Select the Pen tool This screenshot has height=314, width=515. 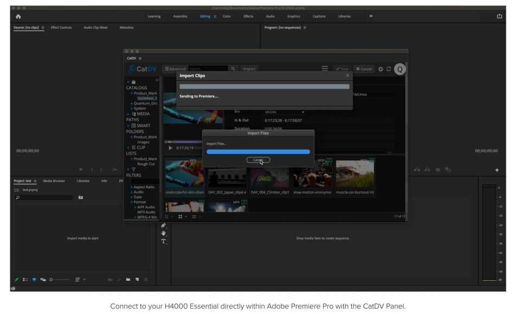click(x=163, y=226)
